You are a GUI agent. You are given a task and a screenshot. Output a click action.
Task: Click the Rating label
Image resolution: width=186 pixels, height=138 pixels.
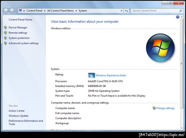[x=59, y=75]
